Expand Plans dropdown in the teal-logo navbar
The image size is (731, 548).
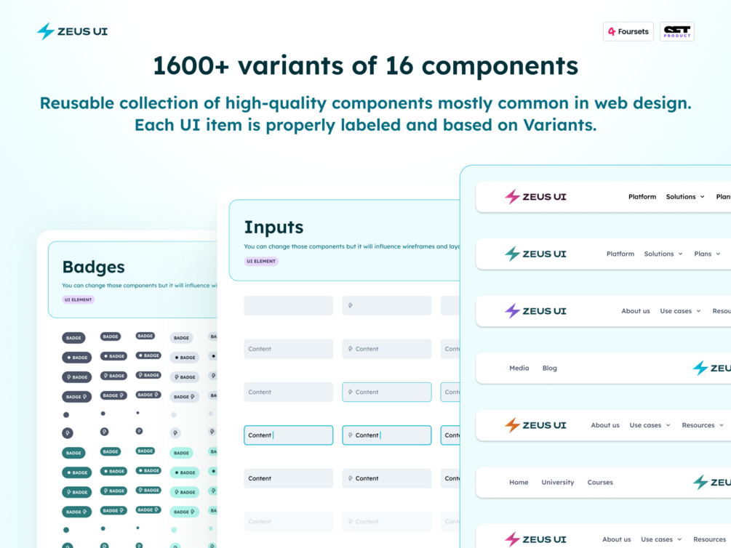[x=707, y=254]
